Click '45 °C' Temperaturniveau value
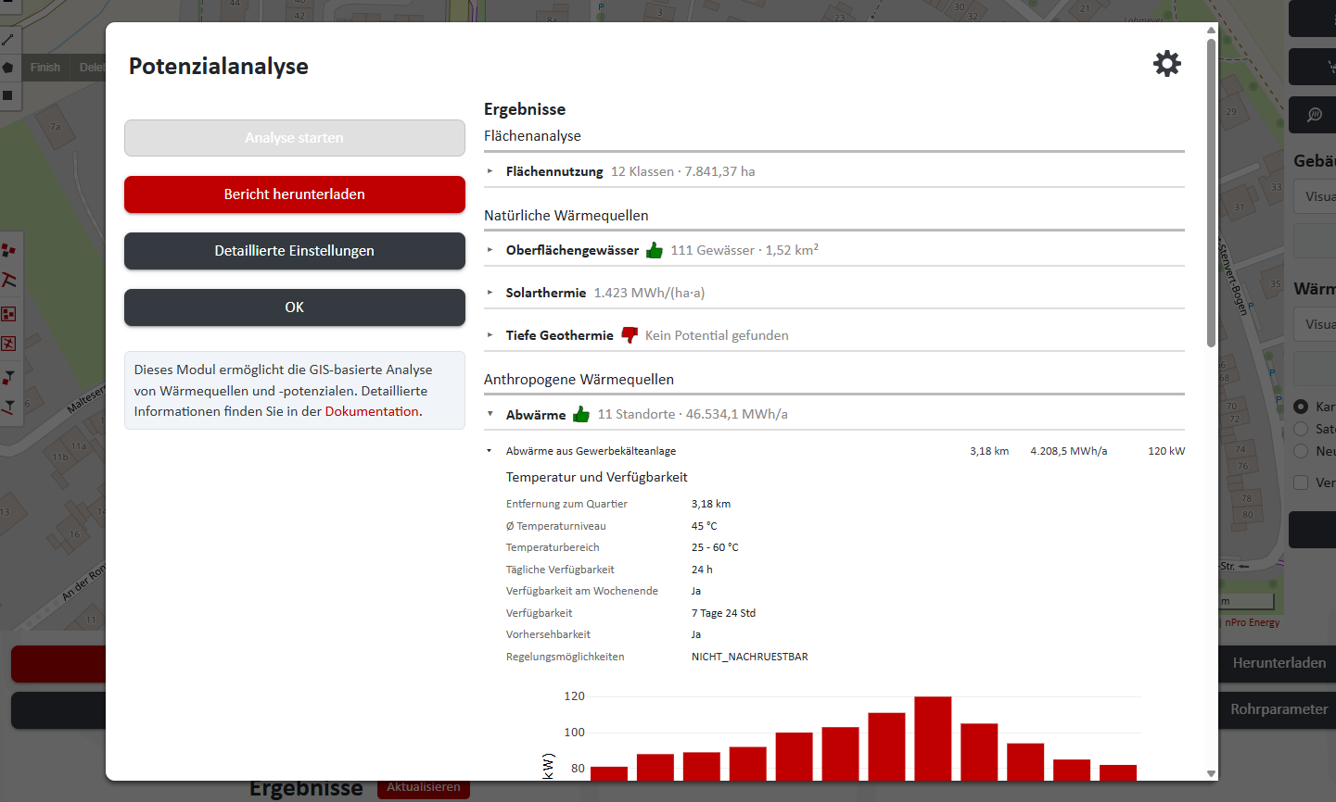1336x802 pixels. pos(704,526)
